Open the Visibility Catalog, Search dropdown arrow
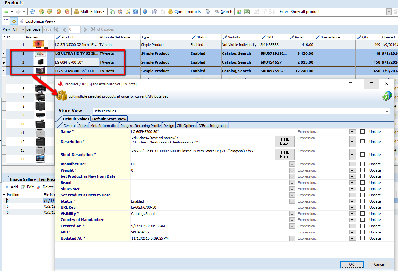Screen dimensions: 398x271 click(x=292, y=214)
